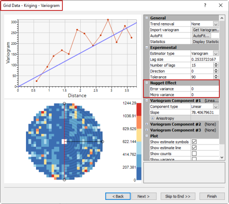
Task: Click the Finish button
Action: tap(212, 196)
